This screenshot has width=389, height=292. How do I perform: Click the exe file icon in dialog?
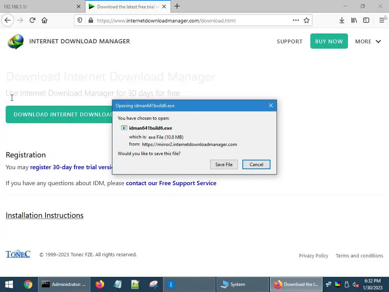[x=124, y=128]
